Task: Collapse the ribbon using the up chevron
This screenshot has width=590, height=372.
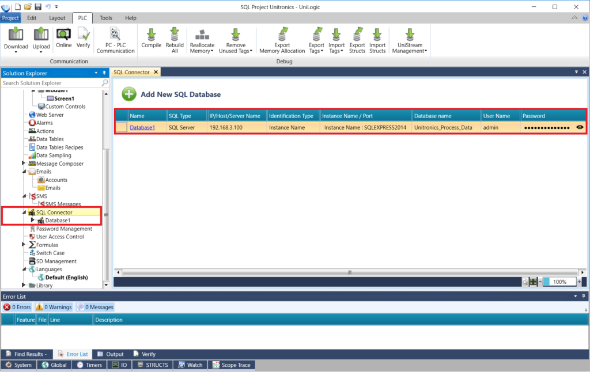Action: click(x=574, y=18)
